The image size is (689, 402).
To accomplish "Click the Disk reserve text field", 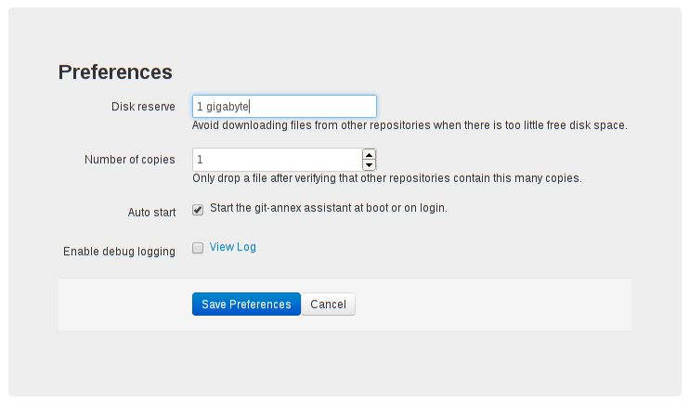I will [284, 107].
